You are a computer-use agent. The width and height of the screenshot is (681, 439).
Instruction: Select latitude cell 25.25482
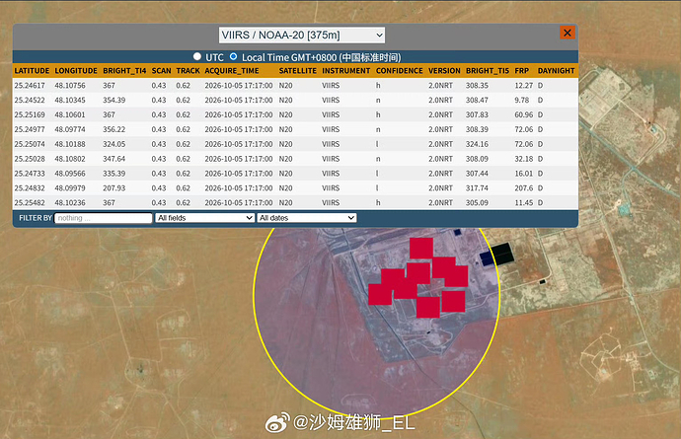(30, 203)
